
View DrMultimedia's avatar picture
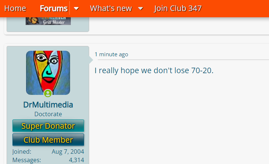tap(48, 73)
